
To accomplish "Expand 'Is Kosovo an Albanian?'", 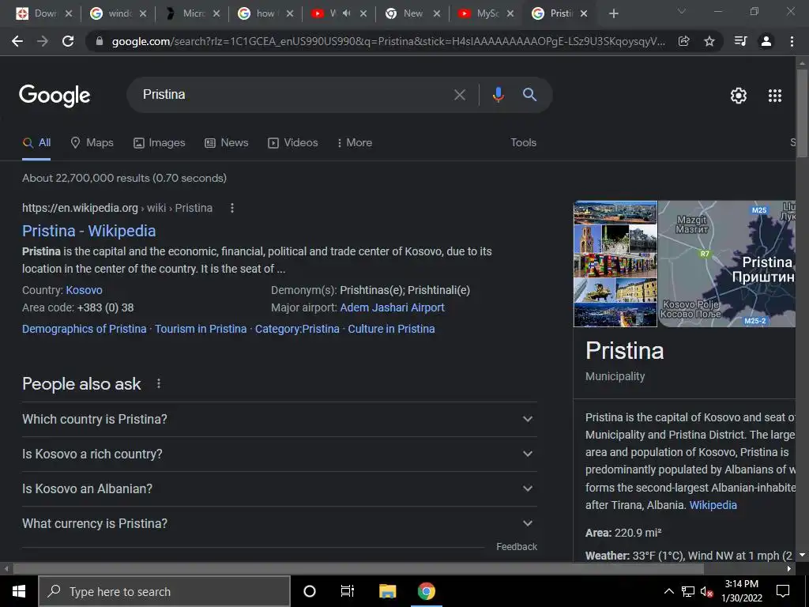I will [x=280, y=488].
